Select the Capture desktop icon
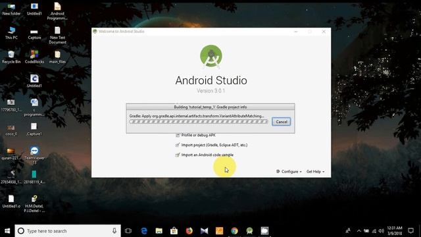421x237 pixels. (34, 34)
